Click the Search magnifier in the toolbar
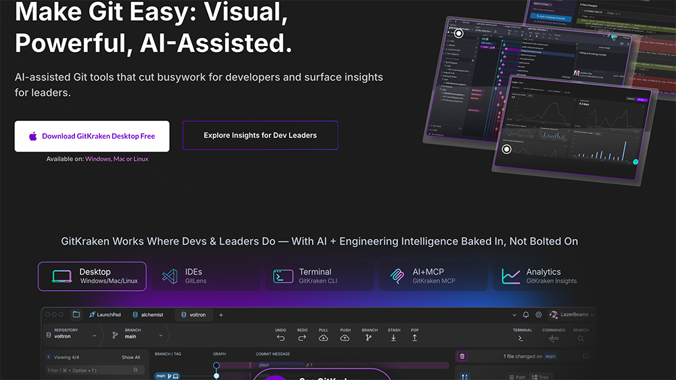 pos(581,339)
